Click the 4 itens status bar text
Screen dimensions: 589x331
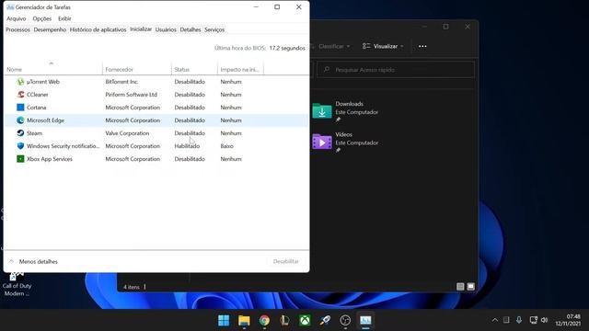[132, 287]
